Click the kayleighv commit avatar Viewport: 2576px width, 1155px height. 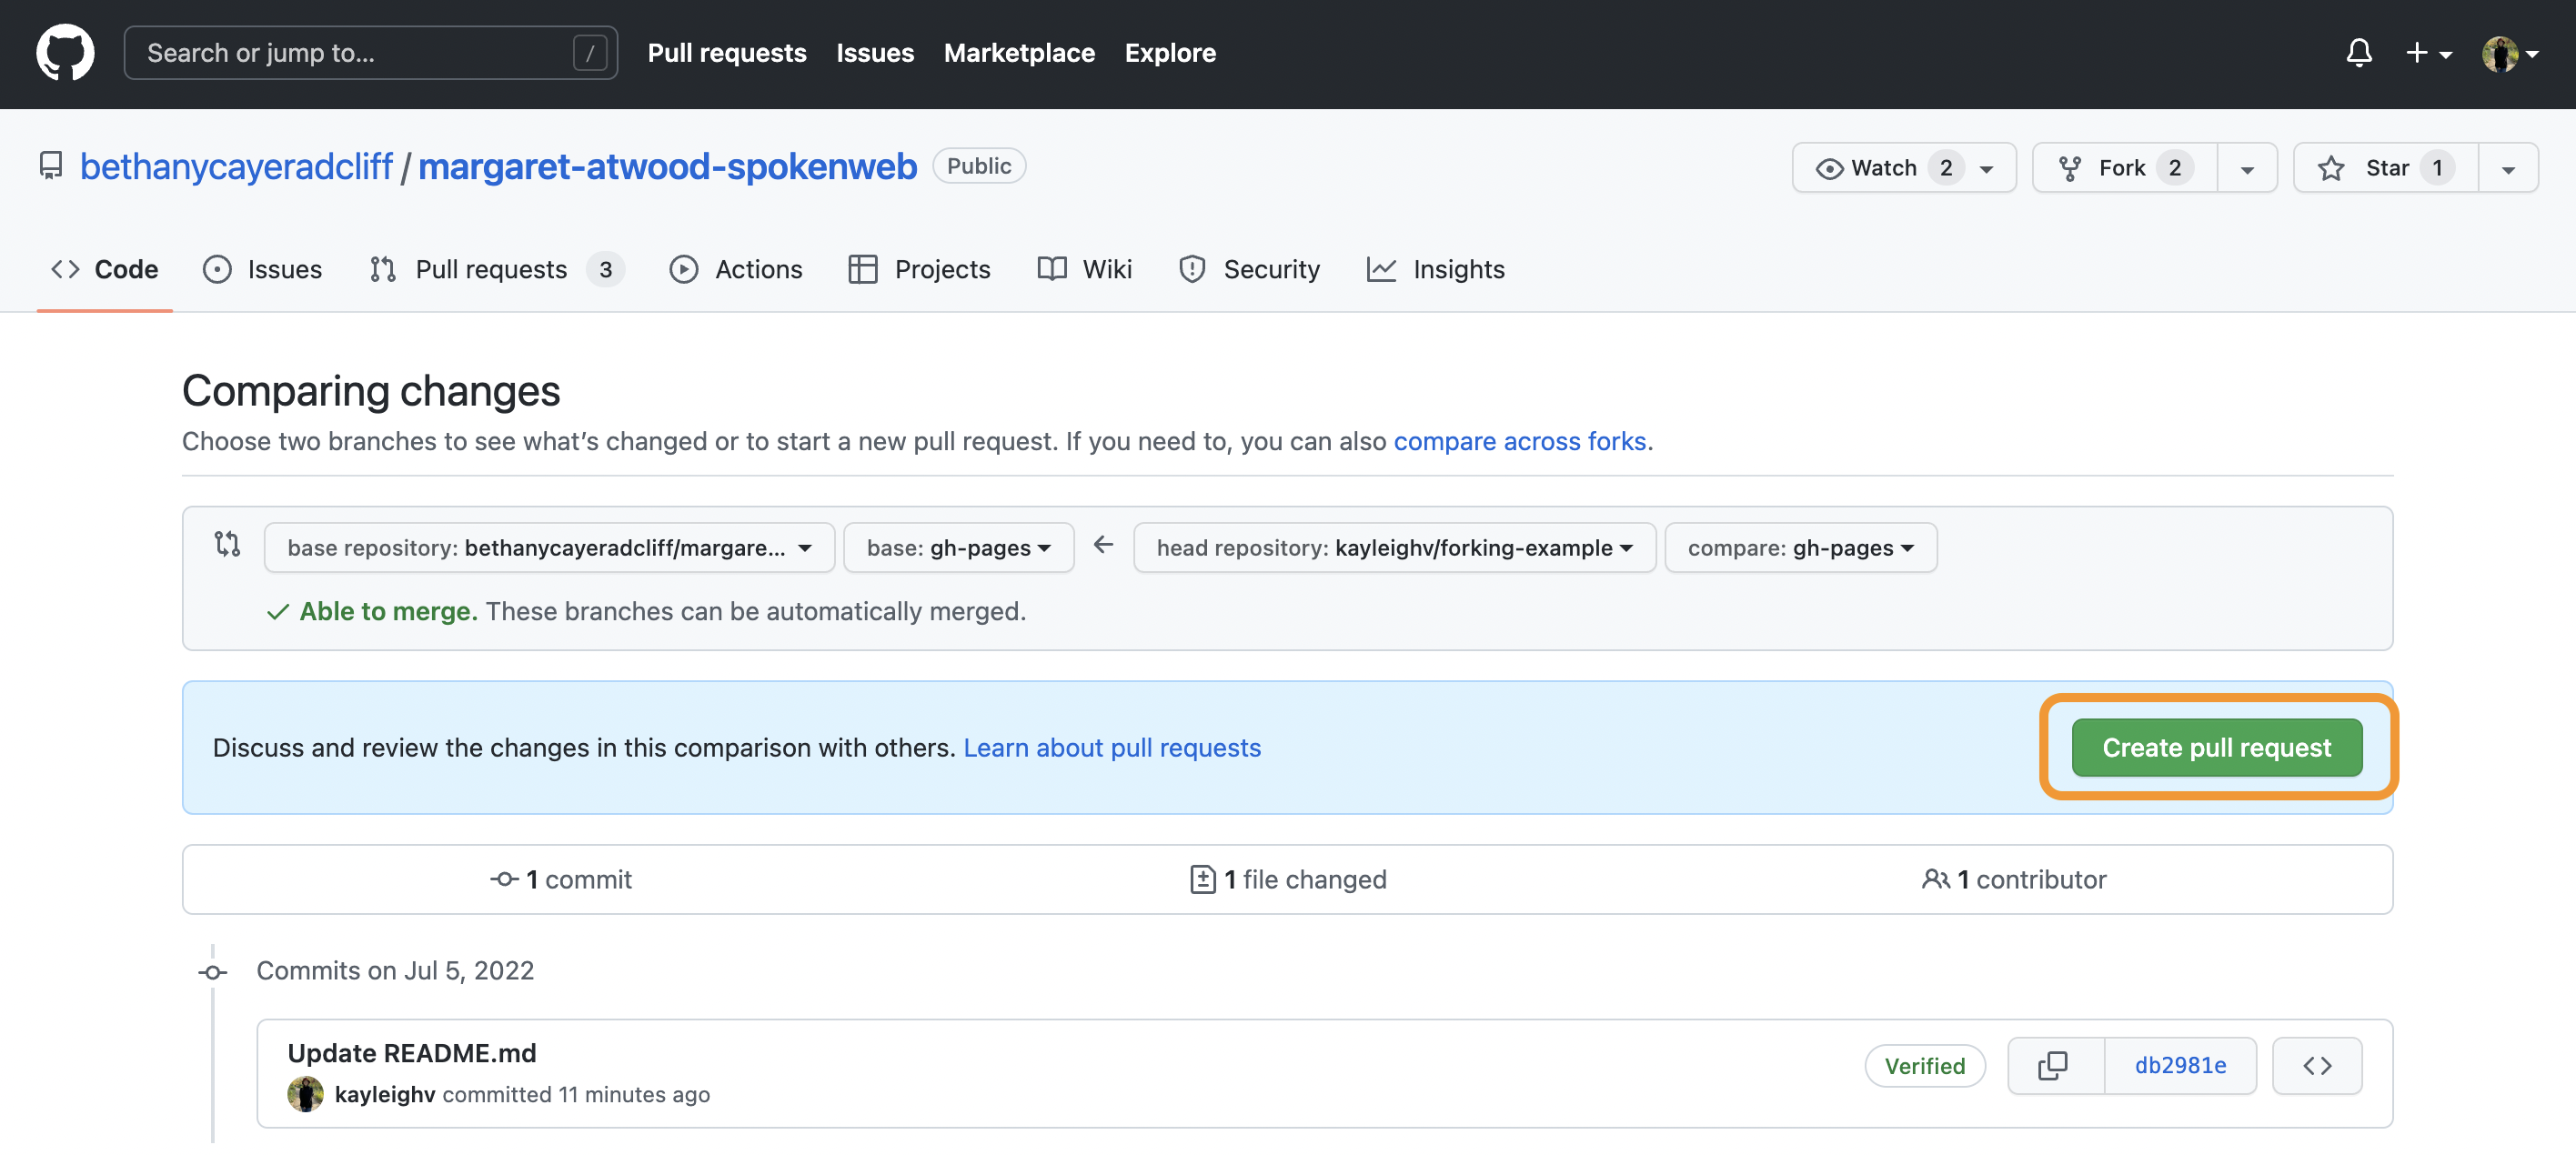[x=305, y=1094]
